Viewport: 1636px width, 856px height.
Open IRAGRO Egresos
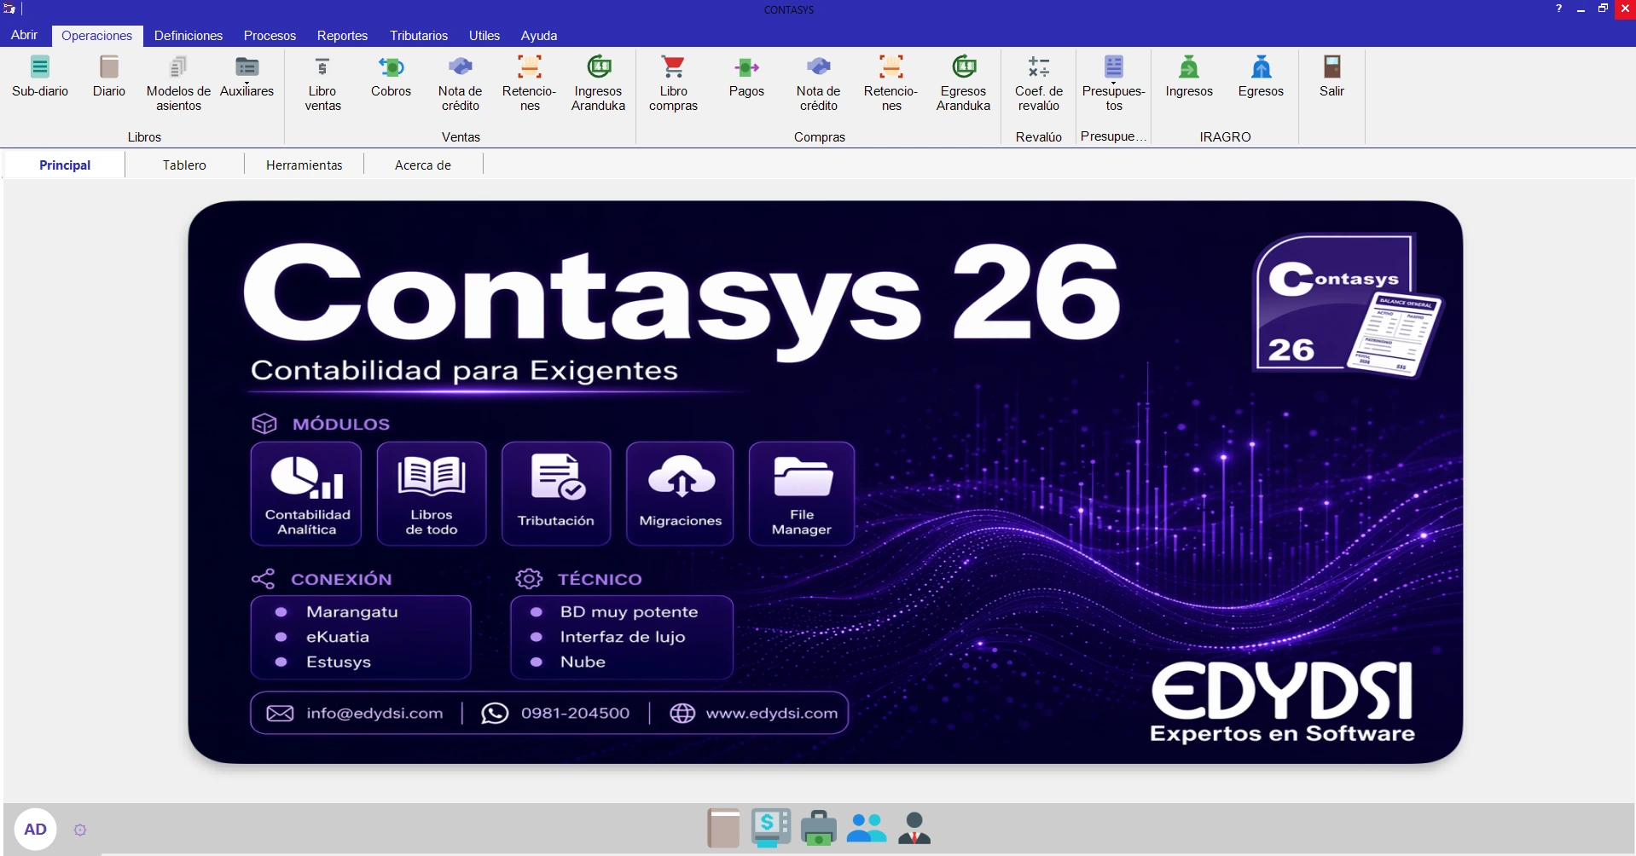click(1261, 77)
